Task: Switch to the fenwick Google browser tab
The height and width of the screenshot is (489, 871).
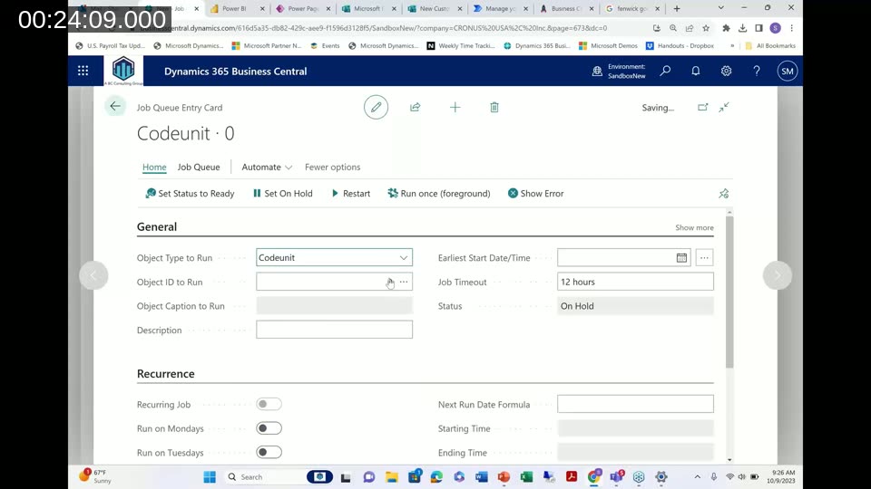Action: [x=632, y=8]
